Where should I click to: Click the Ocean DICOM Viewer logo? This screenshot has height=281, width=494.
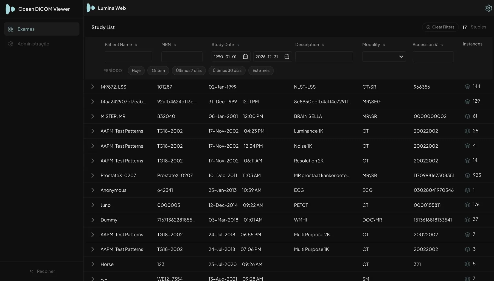point(10,9)
